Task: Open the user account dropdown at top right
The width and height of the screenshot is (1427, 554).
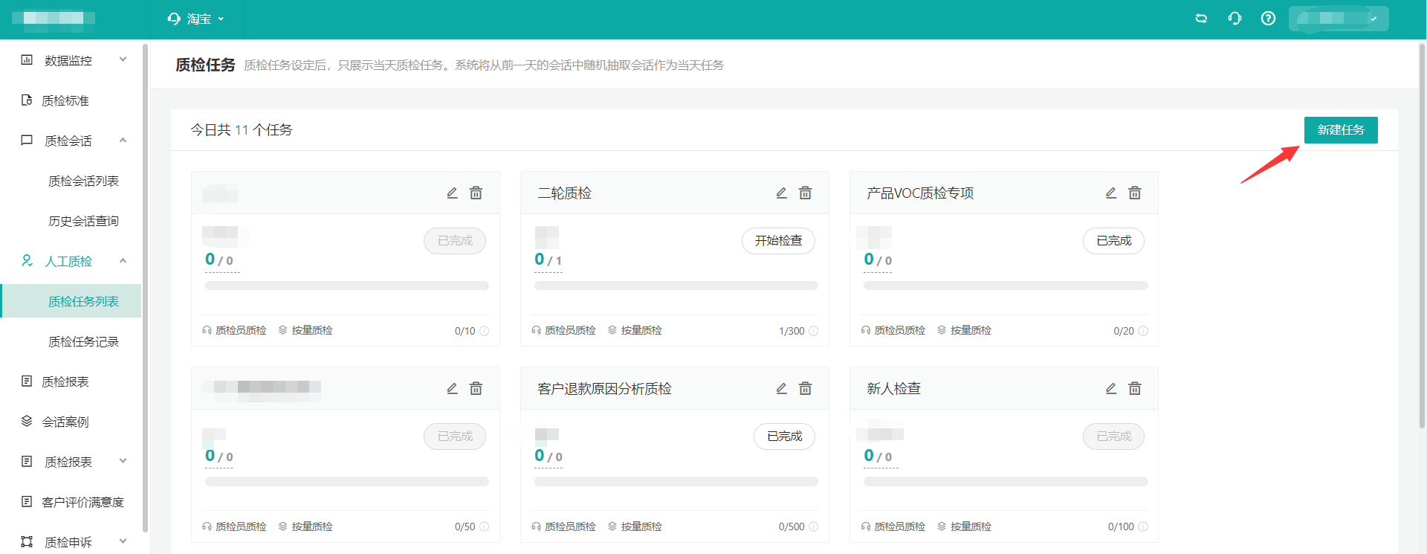Action: coord(1339,19)
